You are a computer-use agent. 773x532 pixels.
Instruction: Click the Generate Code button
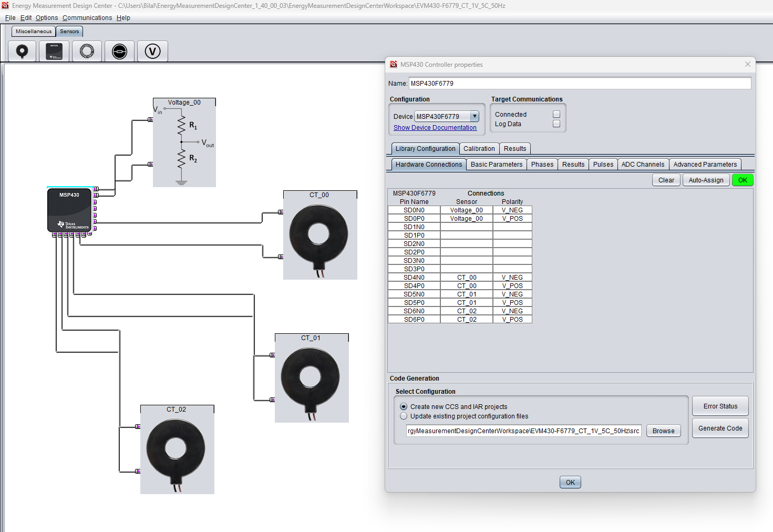pos(720,428)
